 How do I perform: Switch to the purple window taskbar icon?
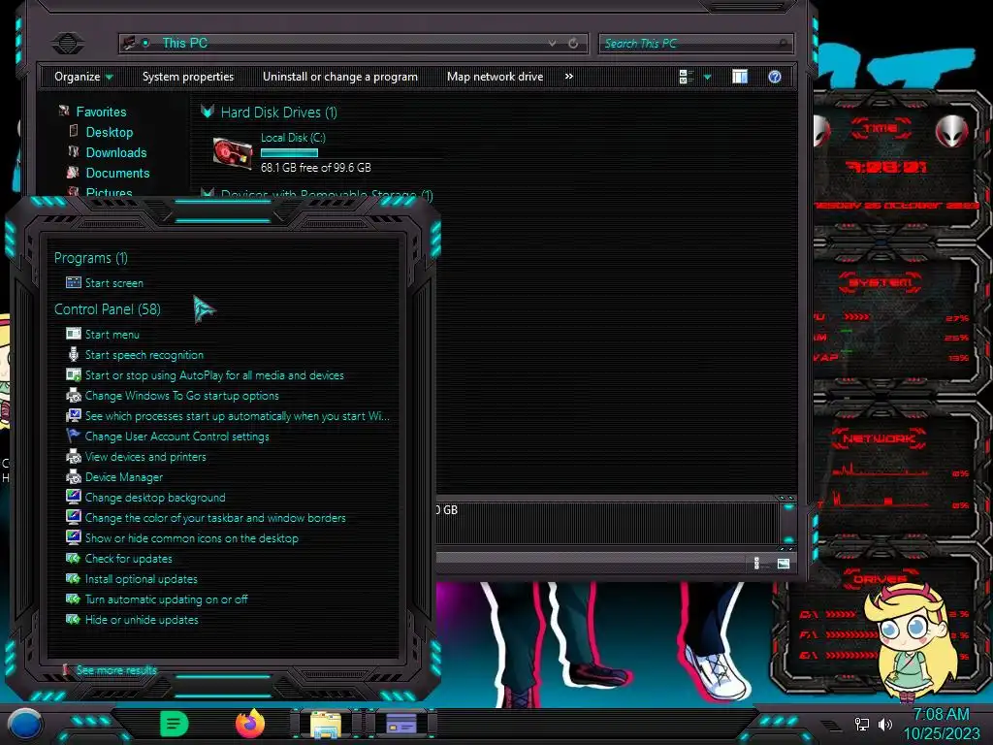point(400,724)
